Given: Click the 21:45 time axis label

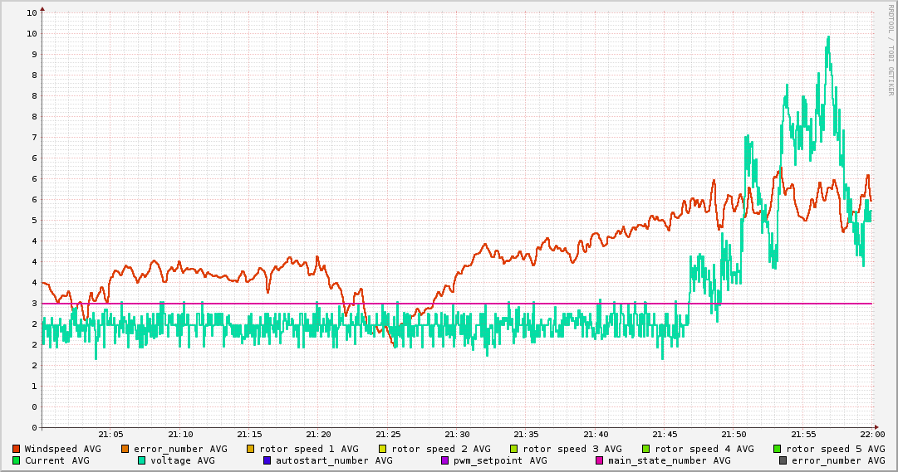Looking at the screenshot, I should (665, 435).
